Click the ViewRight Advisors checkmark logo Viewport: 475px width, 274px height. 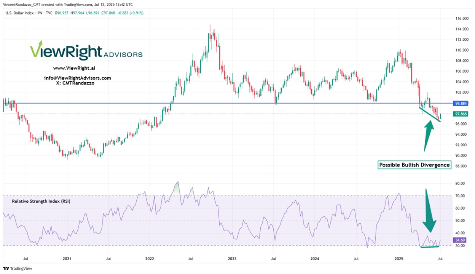click(37, 50)
